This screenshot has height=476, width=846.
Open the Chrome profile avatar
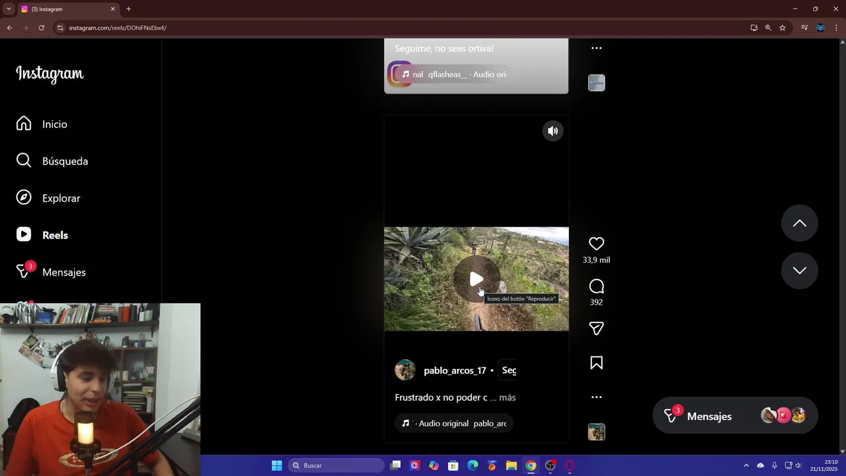(820, 28)
